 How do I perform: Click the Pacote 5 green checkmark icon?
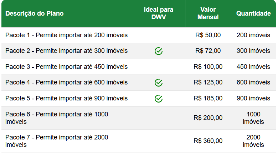(159, 99)
